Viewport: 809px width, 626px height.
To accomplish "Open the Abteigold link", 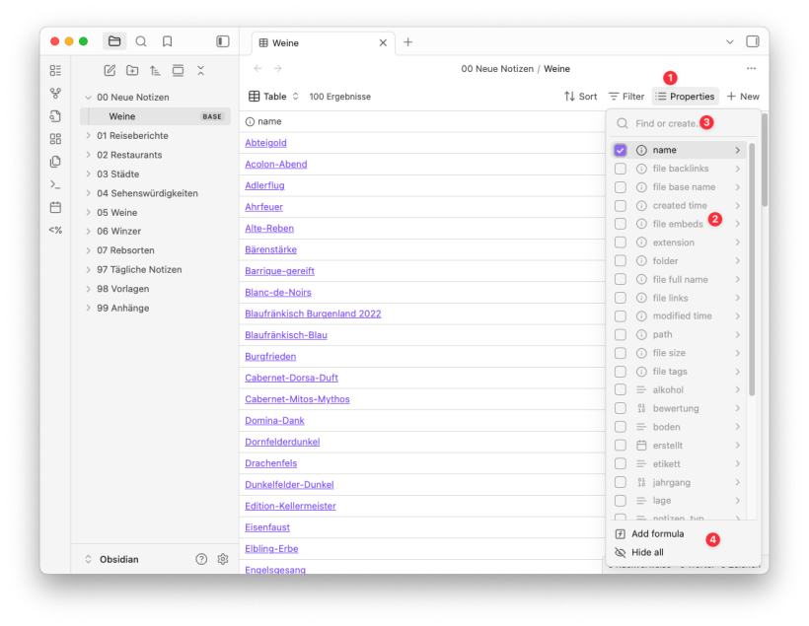I will point(265,143).
